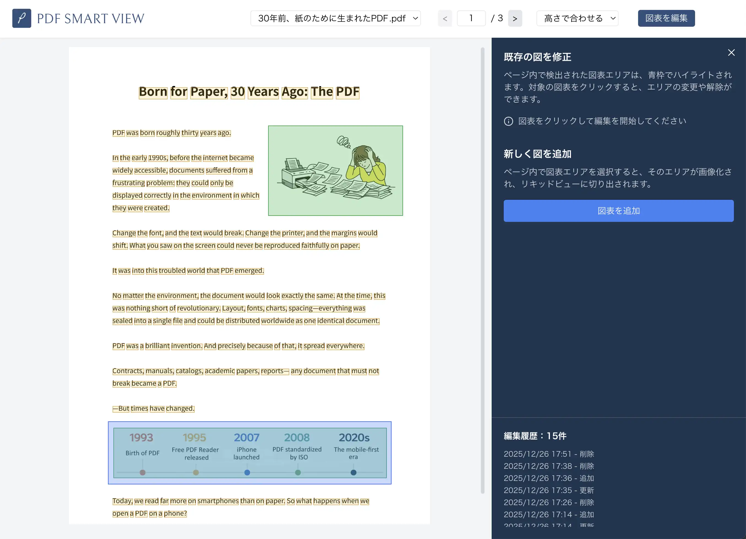Select the 2025/12/26 17:51 削除 history entry
Image resolution: width=746 pixels, height=539 pixels.
[x=549, y=454]
